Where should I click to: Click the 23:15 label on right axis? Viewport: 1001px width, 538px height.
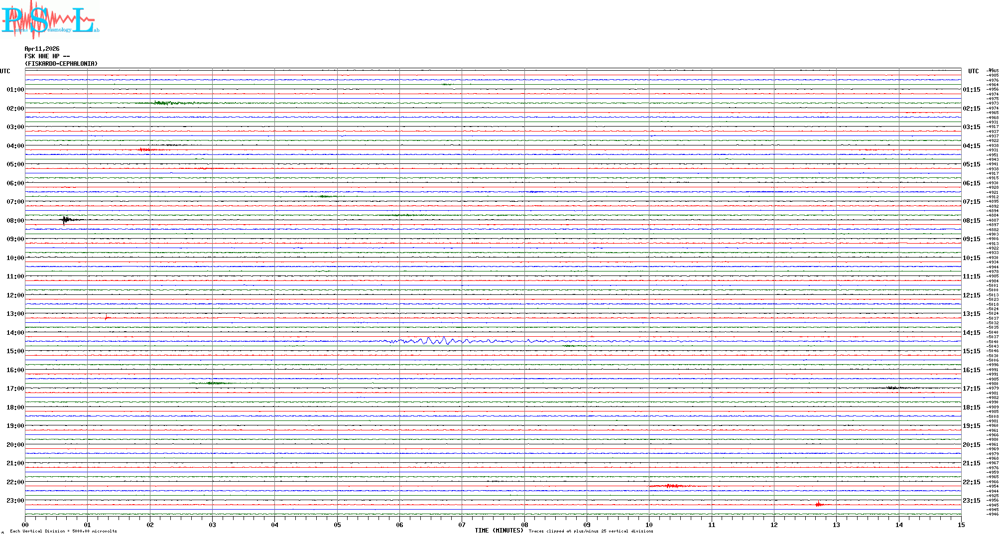click(x=971, y=501)
